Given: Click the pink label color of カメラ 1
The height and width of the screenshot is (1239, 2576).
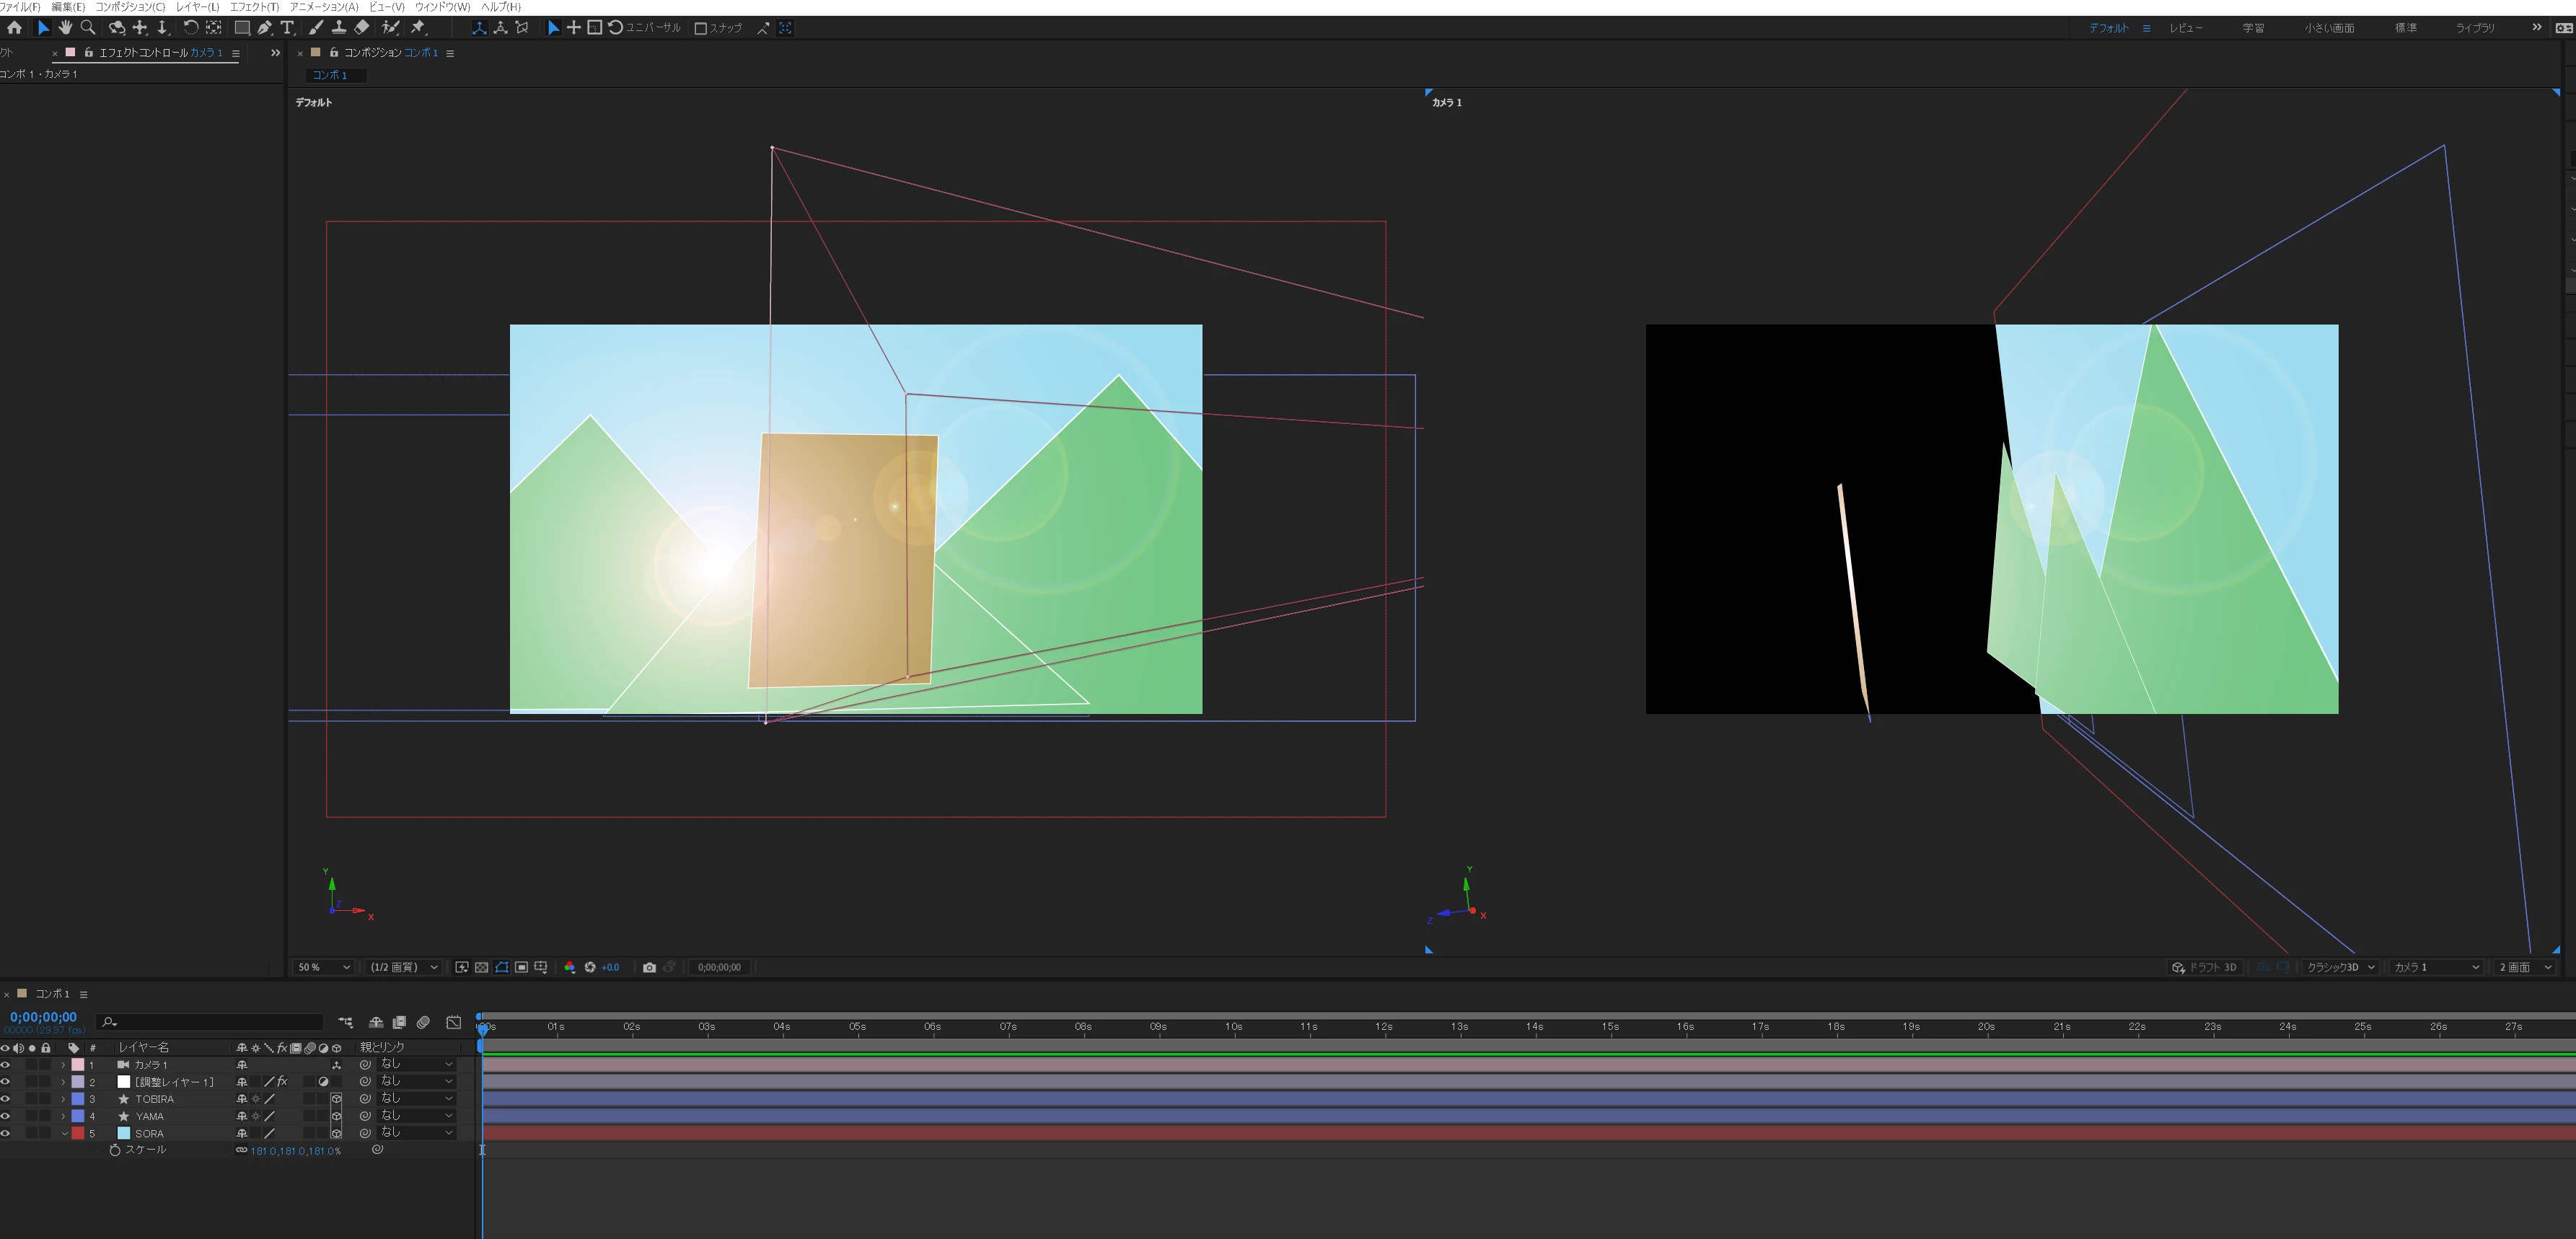Looking at the screenshot, I should (x=78, y=1065).
